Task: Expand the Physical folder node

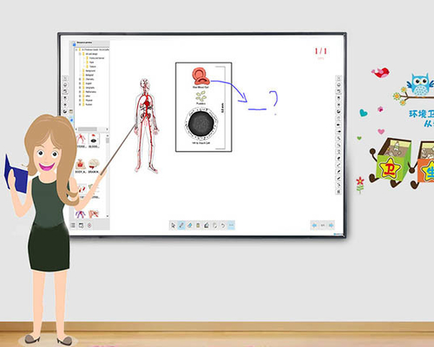Action: (x=80, y=100)
